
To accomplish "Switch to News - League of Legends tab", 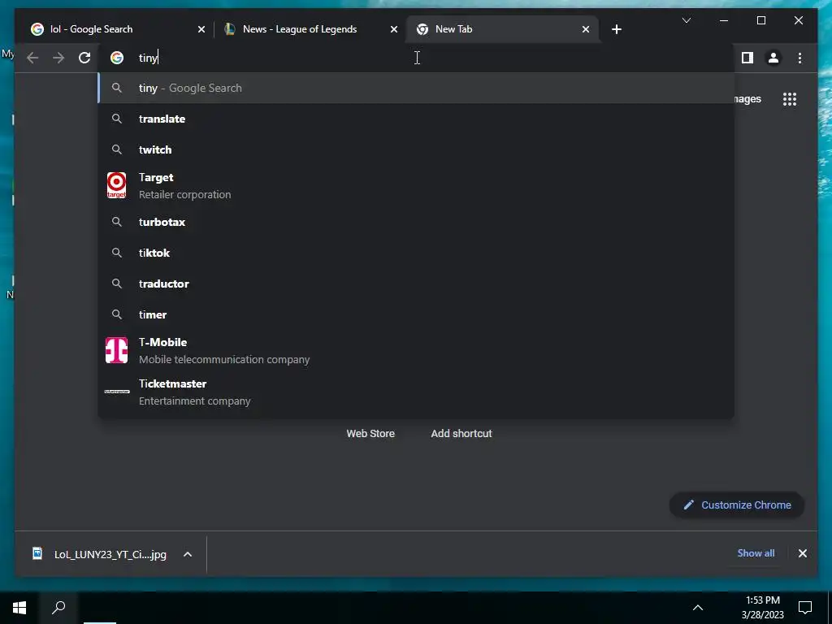I will (x=310, y=29).
